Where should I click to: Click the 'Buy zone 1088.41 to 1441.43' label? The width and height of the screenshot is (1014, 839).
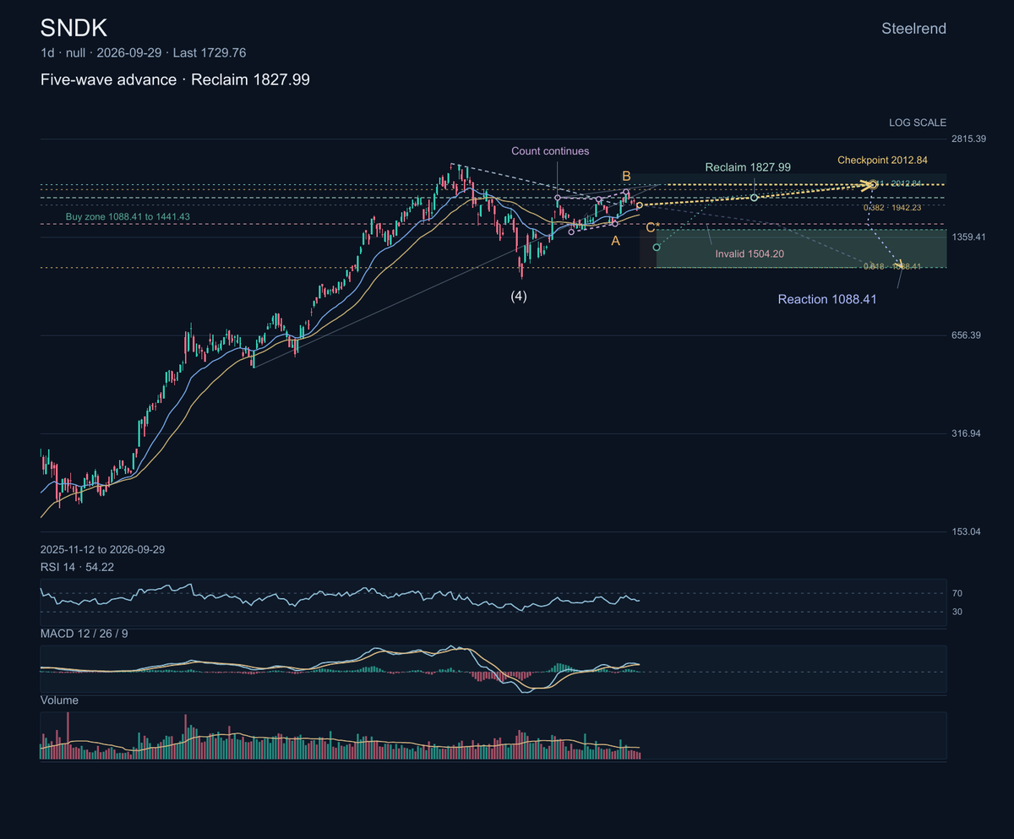[128, 217]
